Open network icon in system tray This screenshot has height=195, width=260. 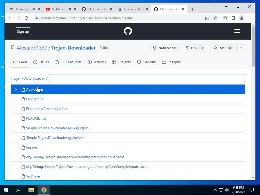coord(221,190)
